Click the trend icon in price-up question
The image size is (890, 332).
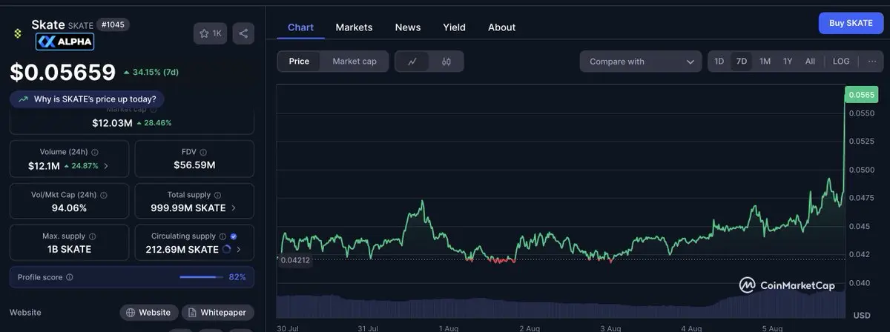point(24,99)
